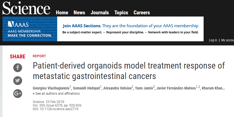Expand See all authors and affiliations

click(x=56, y=94)
